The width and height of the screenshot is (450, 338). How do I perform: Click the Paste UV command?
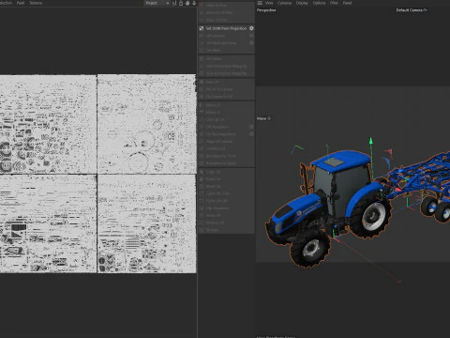click(x=226, y=179)
